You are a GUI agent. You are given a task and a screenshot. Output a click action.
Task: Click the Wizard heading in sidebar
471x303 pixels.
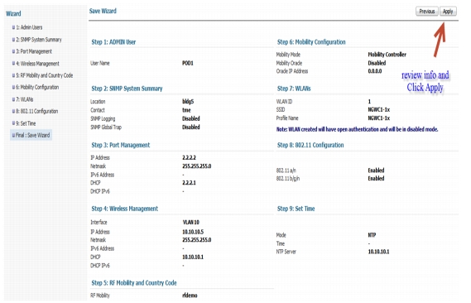pyautogui.click(x=13, y=13)
